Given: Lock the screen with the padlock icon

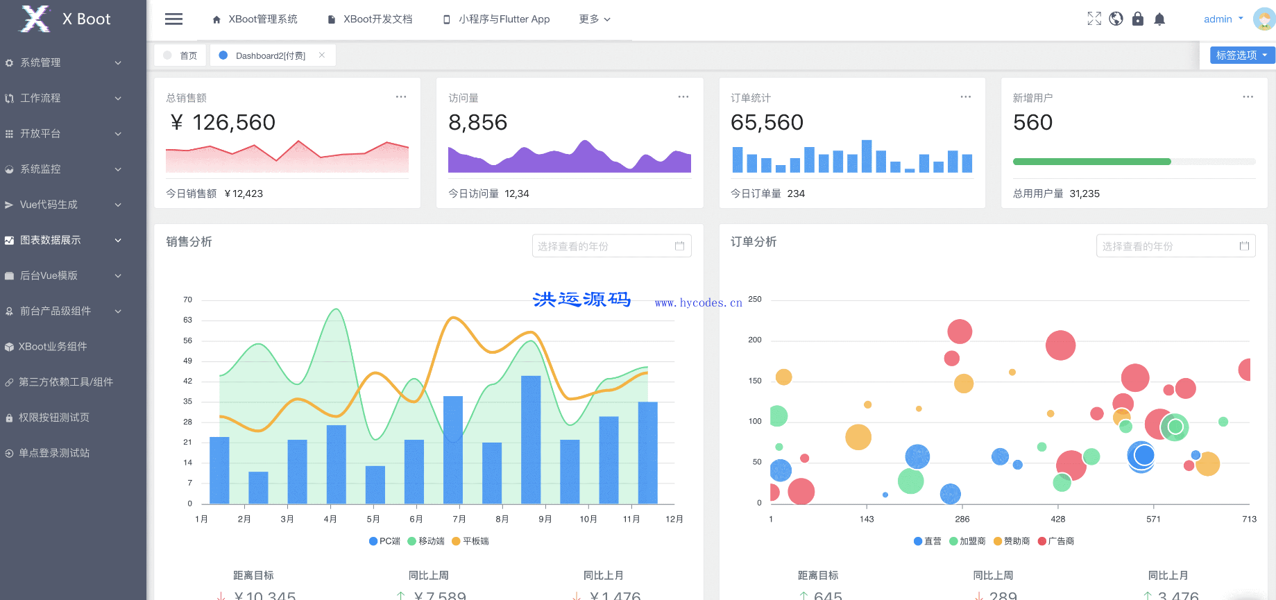Looking at the screenshot, I should (x=1138, y=19).
